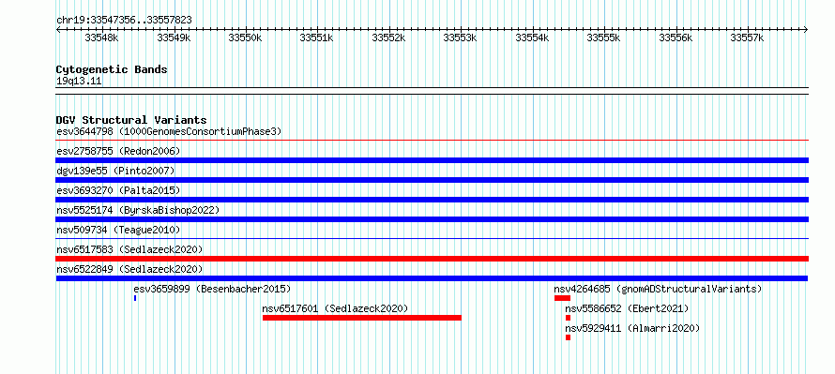Image resolution: width=835 pixels, height=374 pixels.
Task: Open nsv6517601 (Sedlazeck2020) label
Action: [x=336, y=308]
